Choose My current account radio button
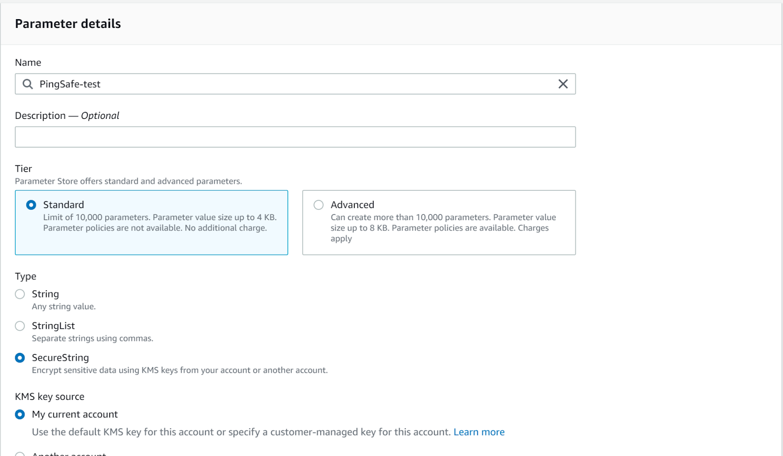The image size is (783, 456). 20,414
